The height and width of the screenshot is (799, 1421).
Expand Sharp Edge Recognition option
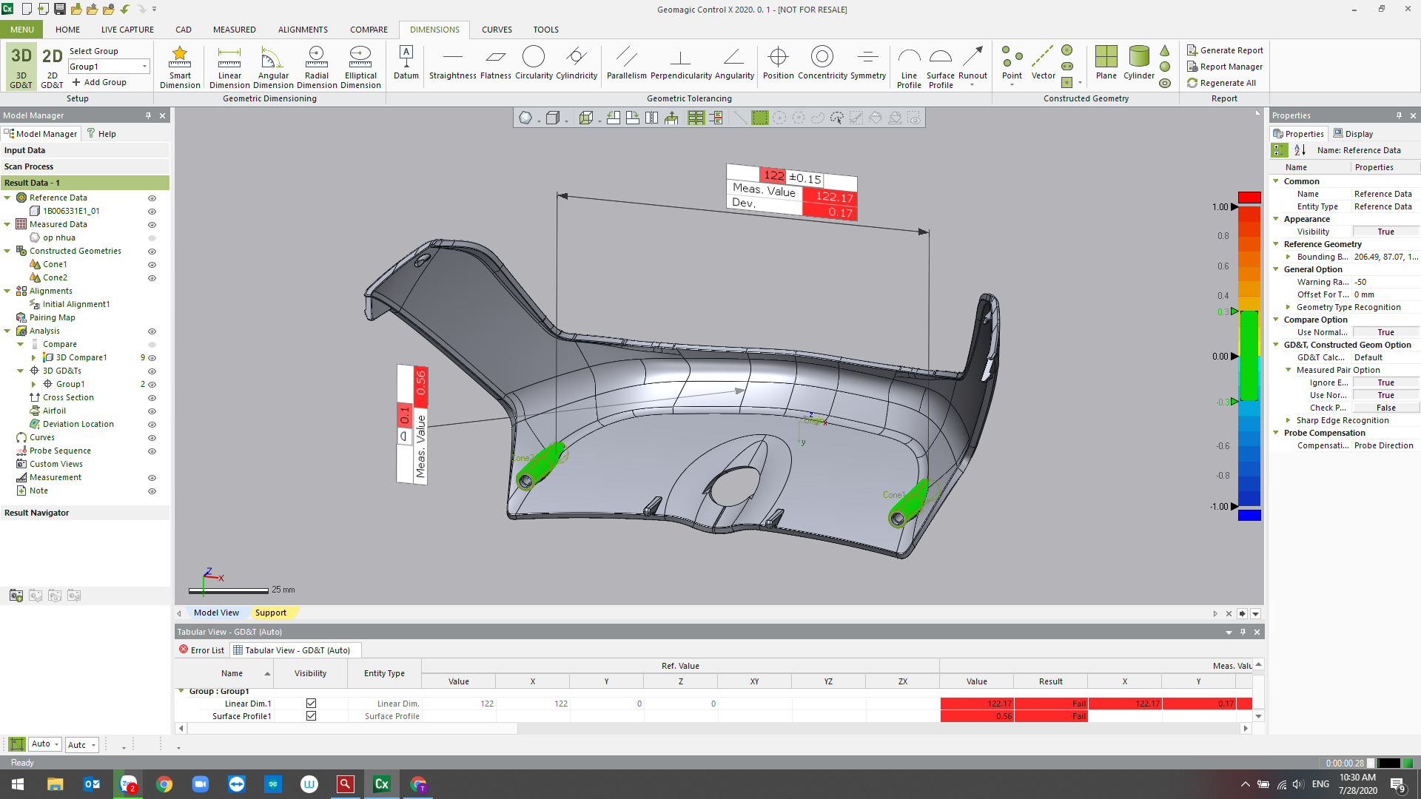(x=1289, y=420)
